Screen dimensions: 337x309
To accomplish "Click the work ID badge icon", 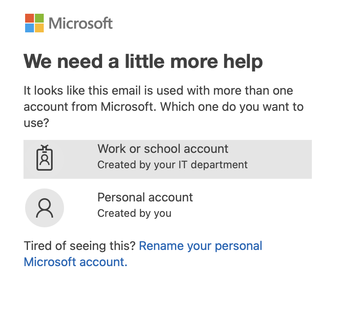I will (45, 159).
